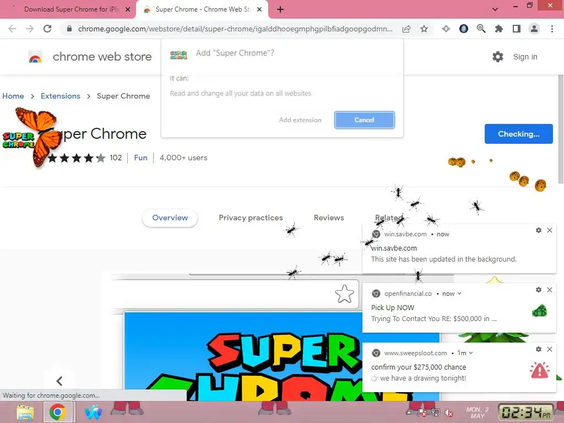Screen dimensions: 564x423
Task: Open a new browser tab
Action: 280,10
